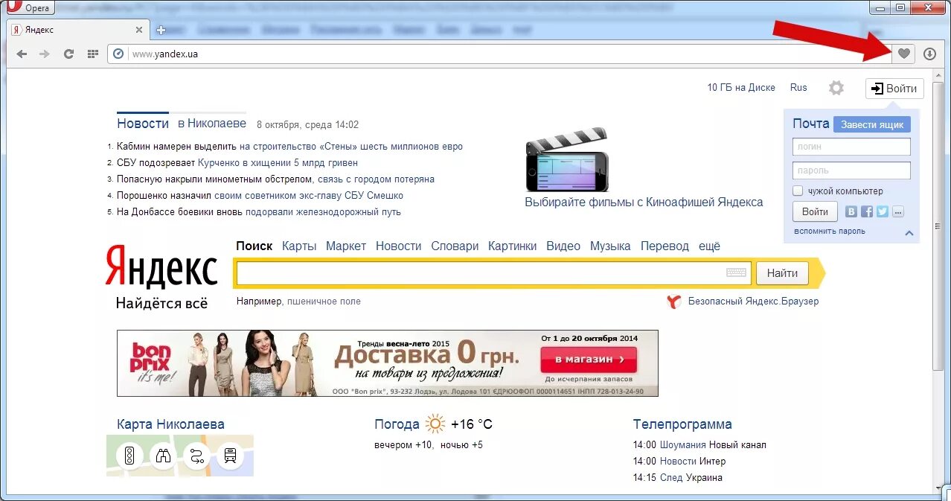Screen dimensions: 951x501
Task: Open news 'связь с городом потеряна'
Action: (376, 179)
